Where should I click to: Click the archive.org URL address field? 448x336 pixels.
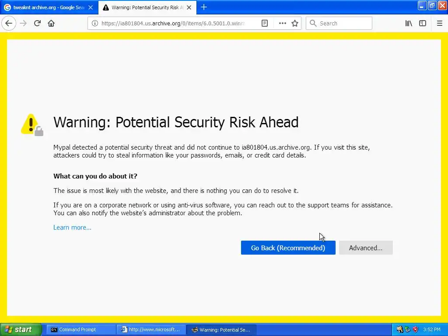point(173,24)
